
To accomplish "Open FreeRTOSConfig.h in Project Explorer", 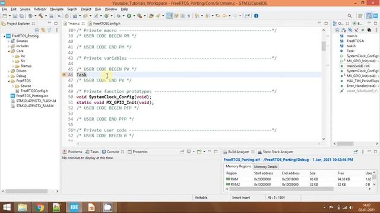I will (34, 91).
